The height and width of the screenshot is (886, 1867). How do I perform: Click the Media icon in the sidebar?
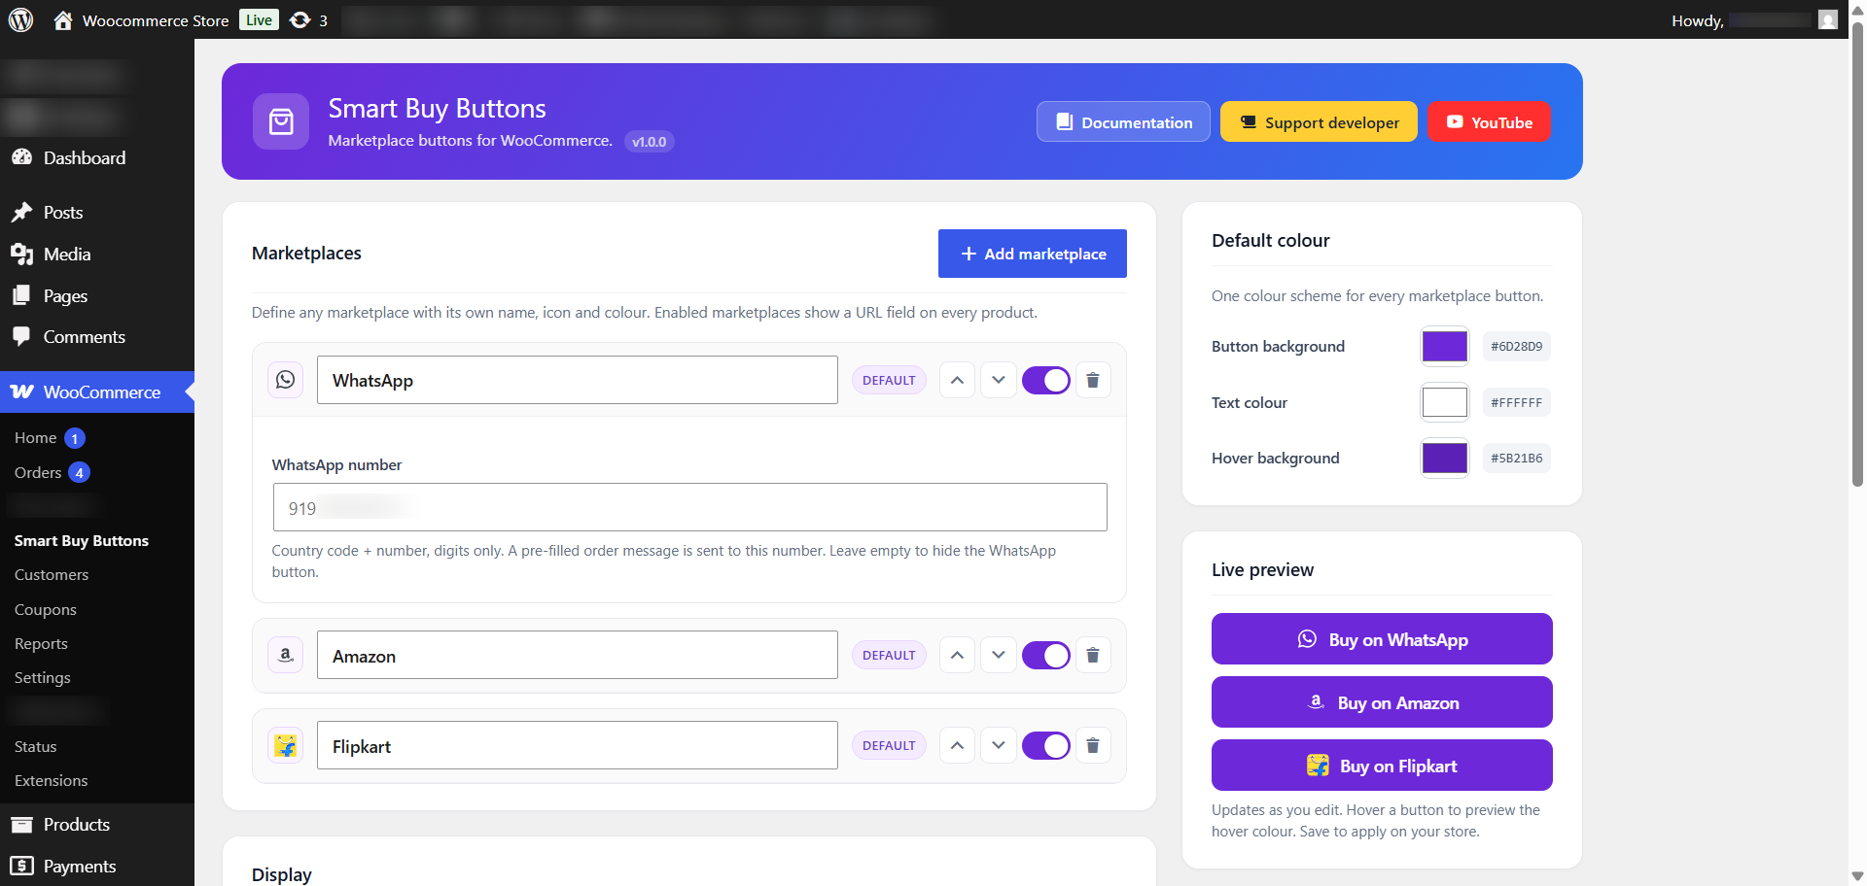tap(22, 254)
